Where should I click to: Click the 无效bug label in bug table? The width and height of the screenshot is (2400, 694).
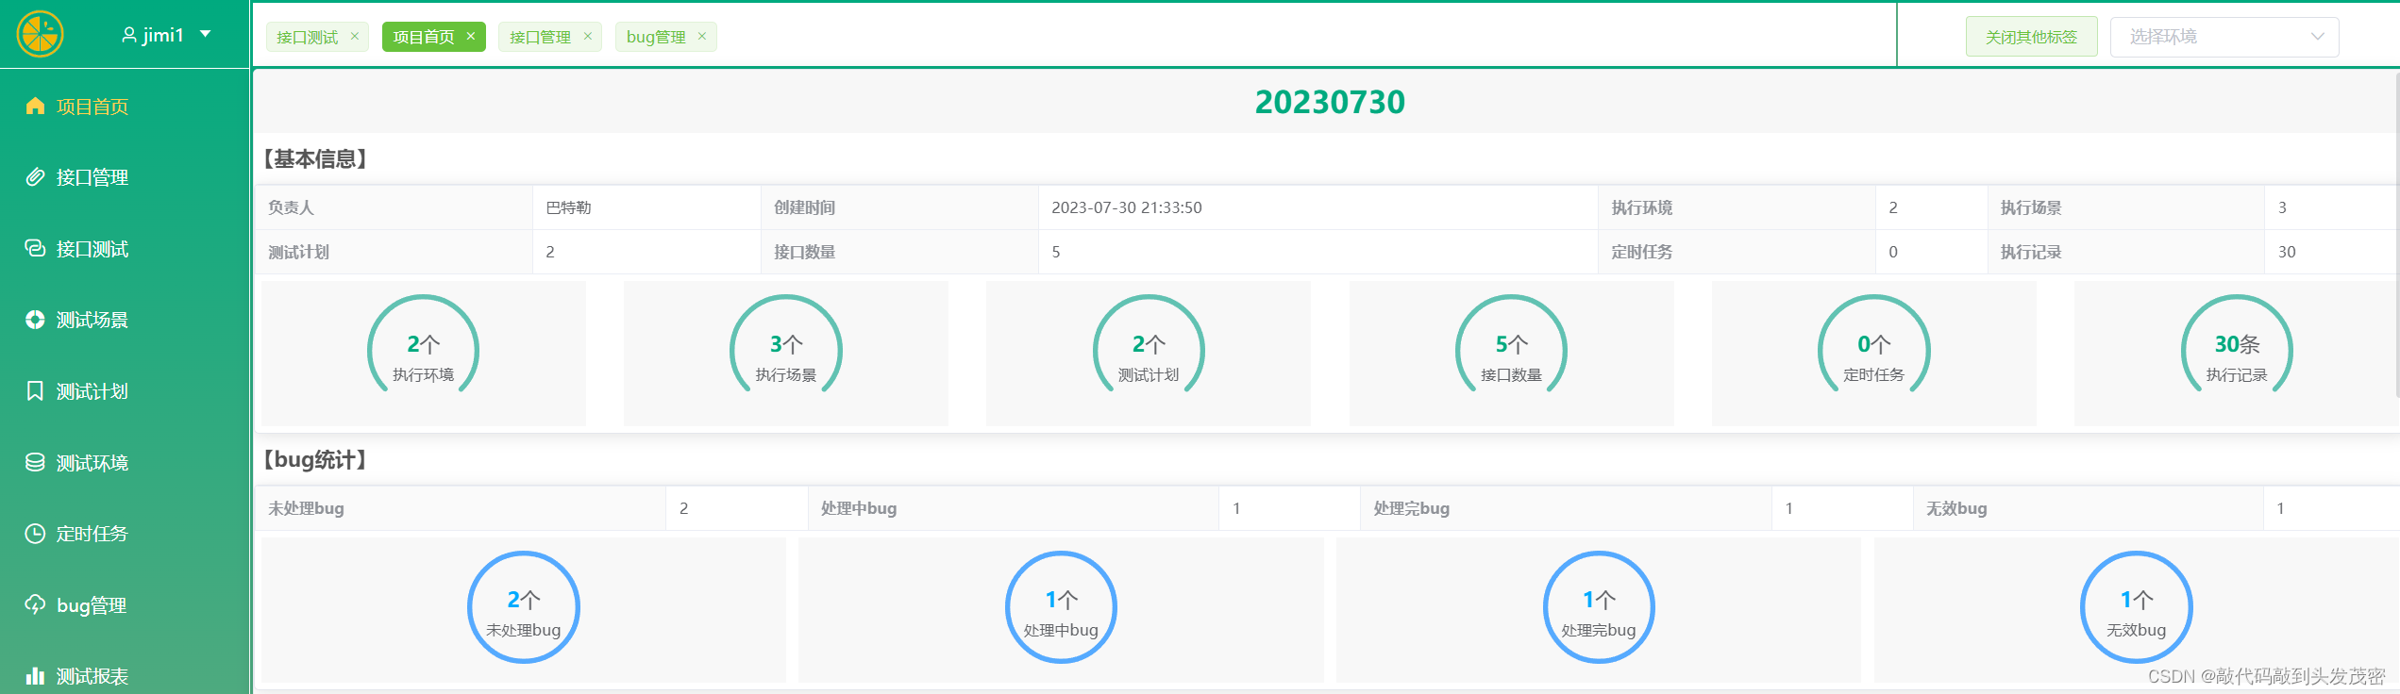[x=1956, y=508]
